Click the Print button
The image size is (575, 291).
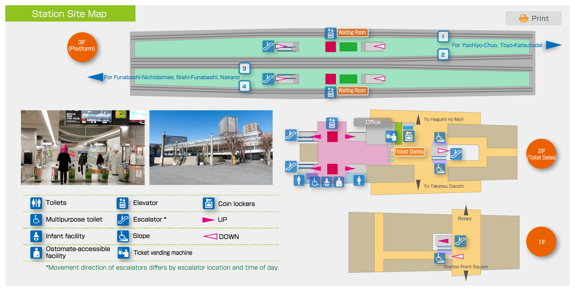[x=533, y=18]
